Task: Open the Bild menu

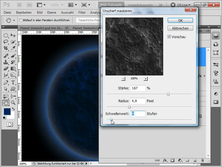Action: 40,13
